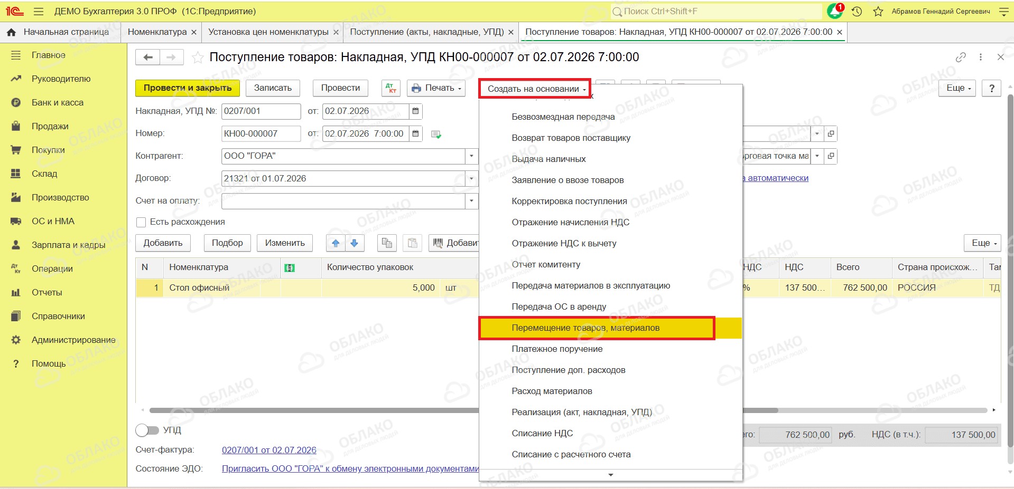
Task: Click the Провести button
Action: 340,88
